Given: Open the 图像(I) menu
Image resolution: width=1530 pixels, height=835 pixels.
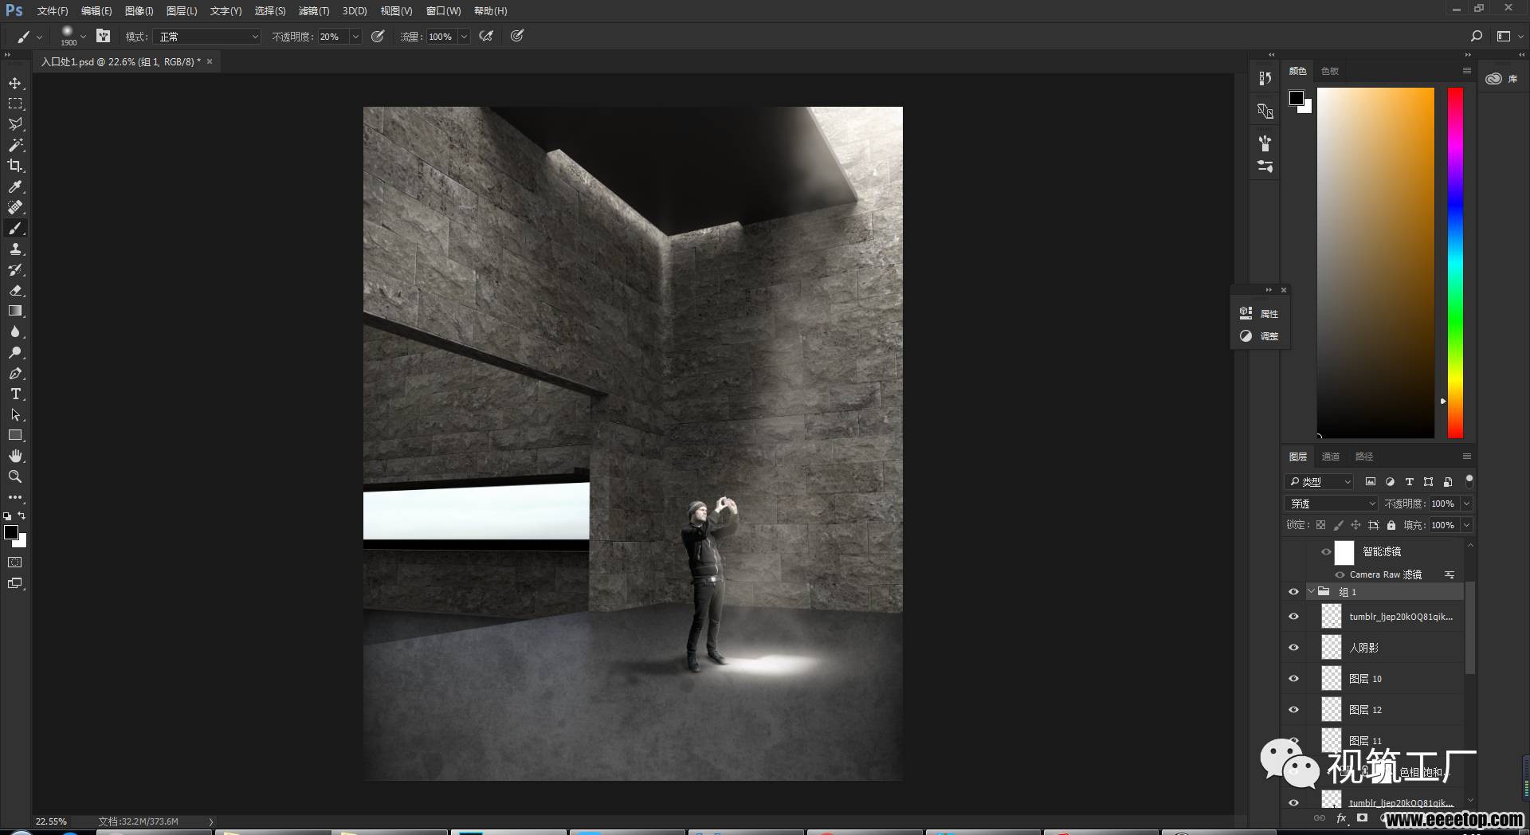Looking at the screenshot, I should point(139,11).
